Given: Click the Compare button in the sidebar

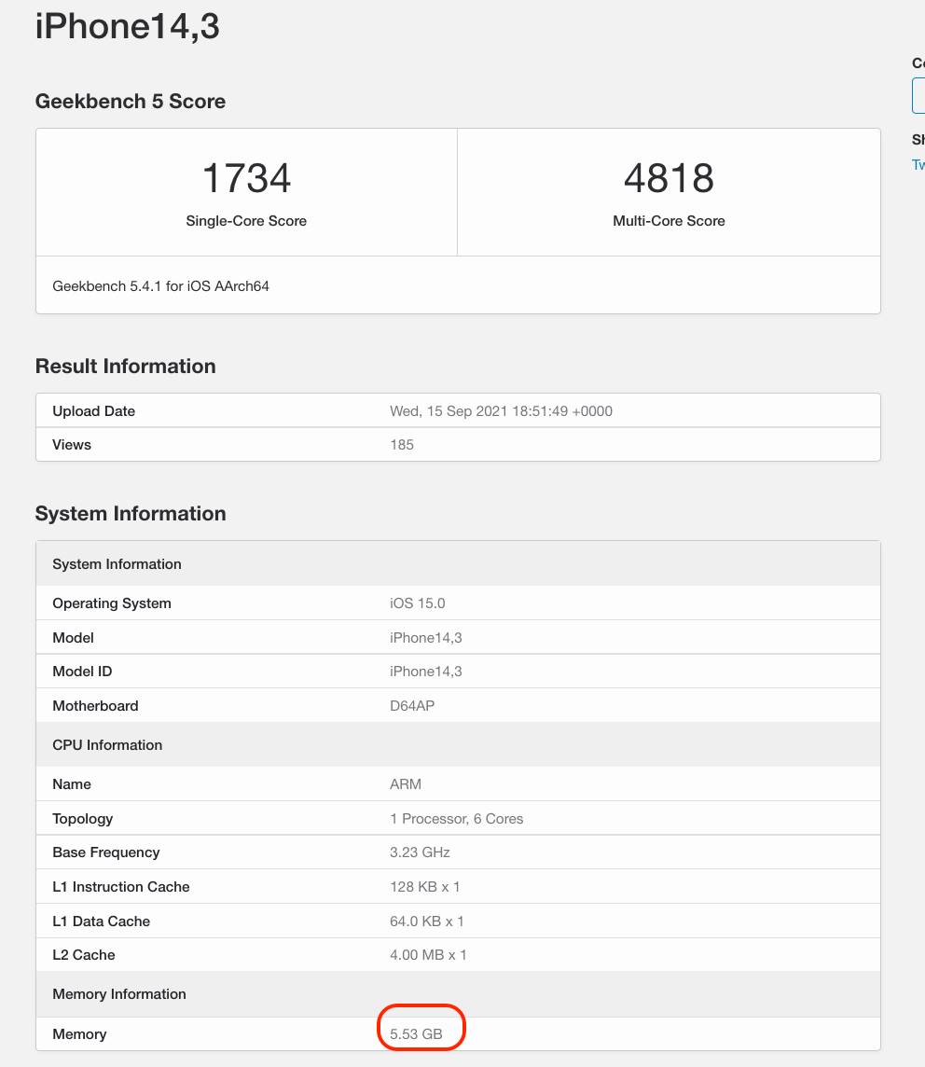Looking at the screenshot, I should [918, 95].
